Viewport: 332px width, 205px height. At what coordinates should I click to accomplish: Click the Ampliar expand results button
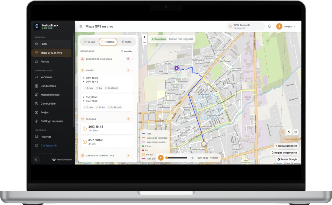pyautogui.click(x=126, y=51)
